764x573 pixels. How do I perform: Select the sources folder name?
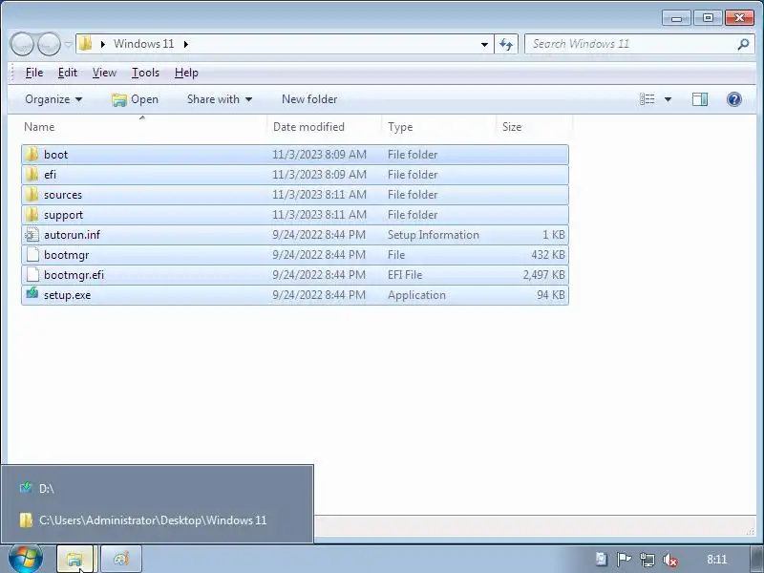[x=63, y=195]
